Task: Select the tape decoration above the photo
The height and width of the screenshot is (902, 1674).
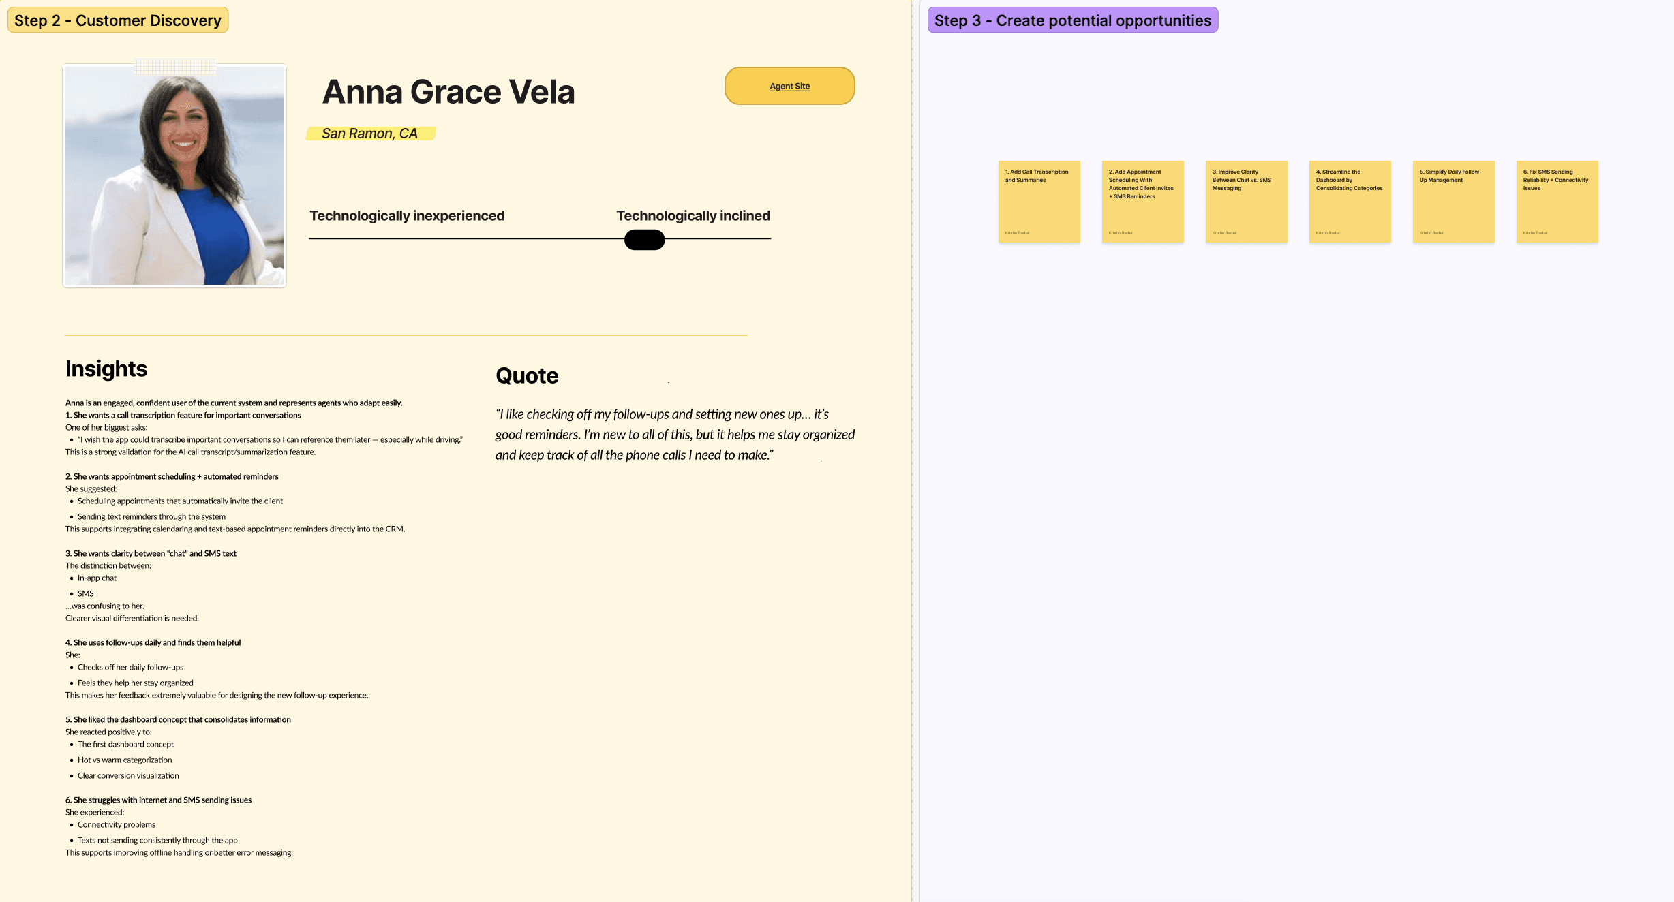Action: coord(176,66)
